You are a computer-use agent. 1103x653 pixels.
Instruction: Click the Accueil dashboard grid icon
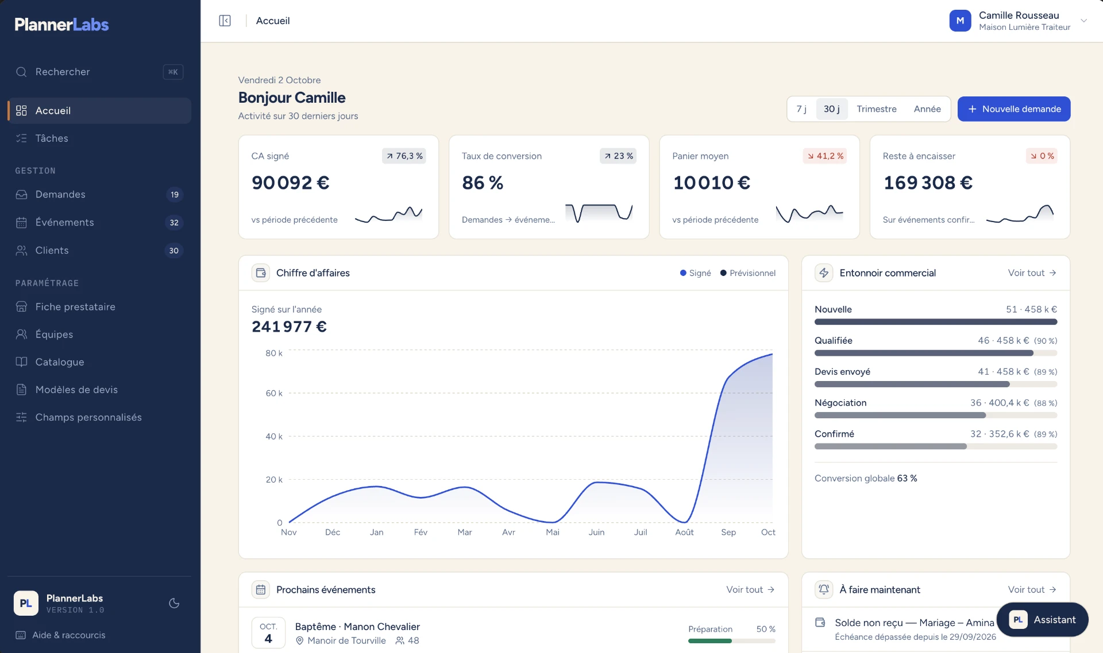click(x=21, y=110)
